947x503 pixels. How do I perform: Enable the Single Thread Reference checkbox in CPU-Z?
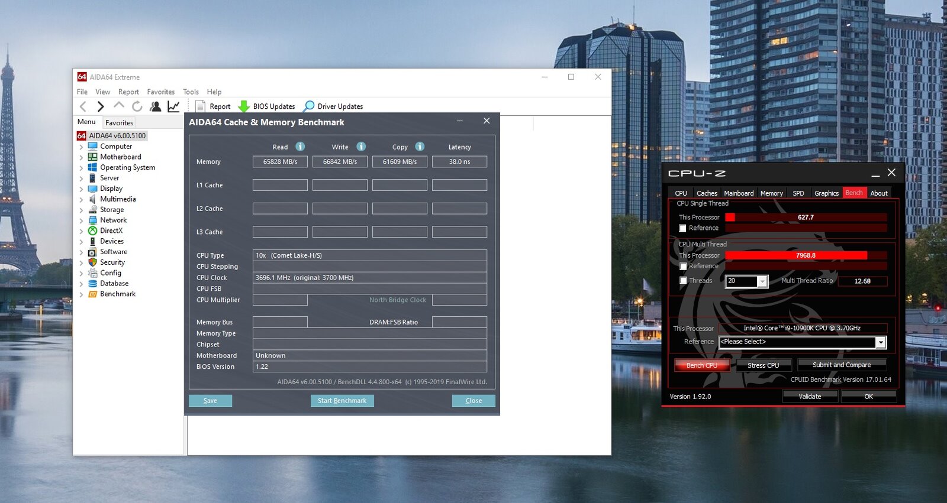click(682, 228)
